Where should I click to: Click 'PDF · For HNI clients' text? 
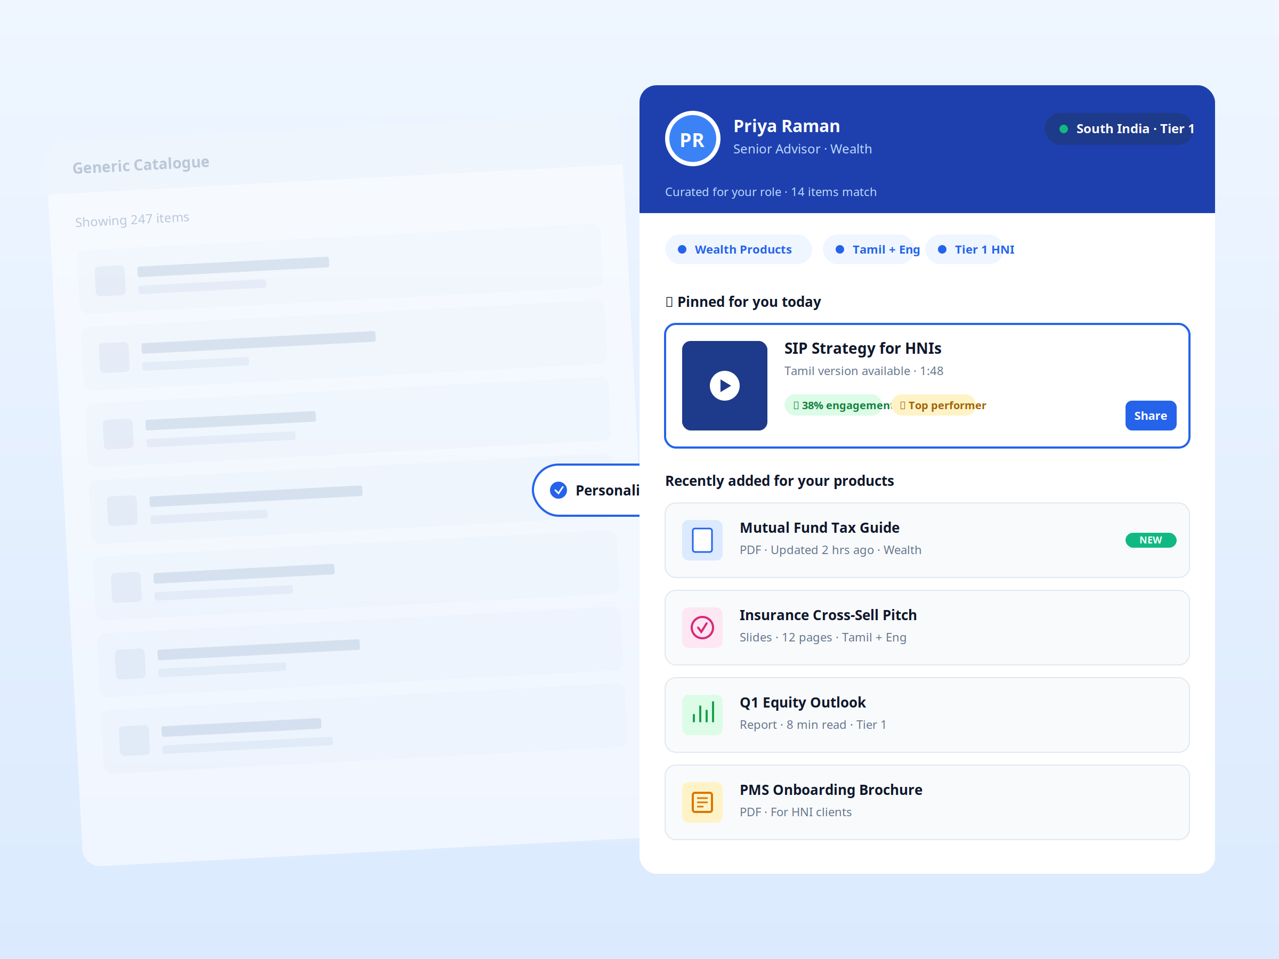(796, 812)
